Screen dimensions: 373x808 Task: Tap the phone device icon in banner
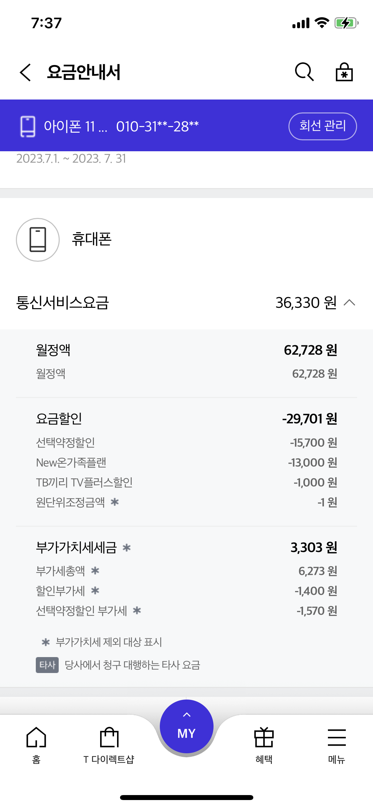(28, 126)
